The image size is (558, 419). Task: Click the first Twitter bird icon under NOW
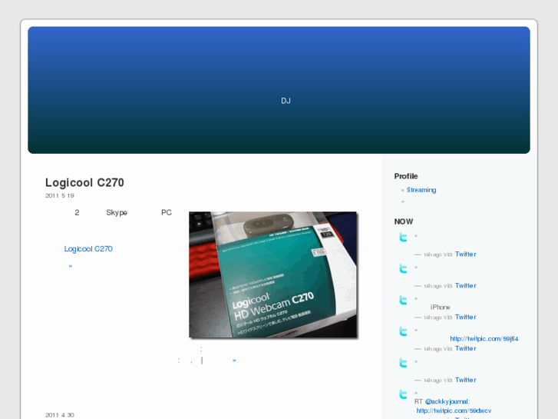(403, 237)
